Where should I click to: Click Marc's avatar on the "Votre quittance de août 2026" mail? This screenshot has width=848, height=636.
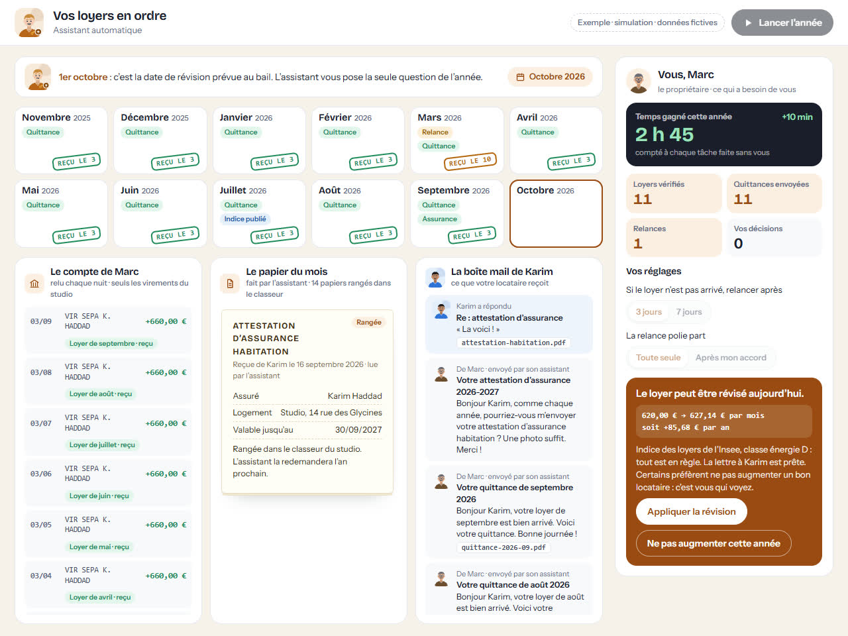(x=441, y=578)
